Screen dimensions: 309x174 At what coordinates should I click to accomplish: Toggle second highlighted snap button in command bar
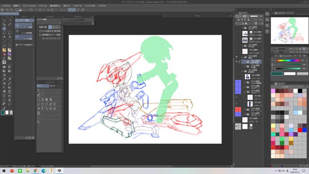74,10
